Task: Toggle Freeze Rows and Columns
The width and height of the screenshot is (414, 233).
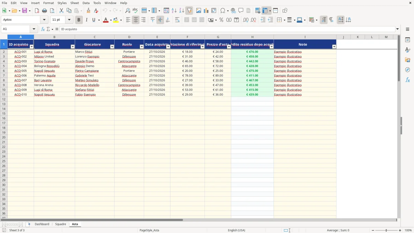Action: coord(265,11)
